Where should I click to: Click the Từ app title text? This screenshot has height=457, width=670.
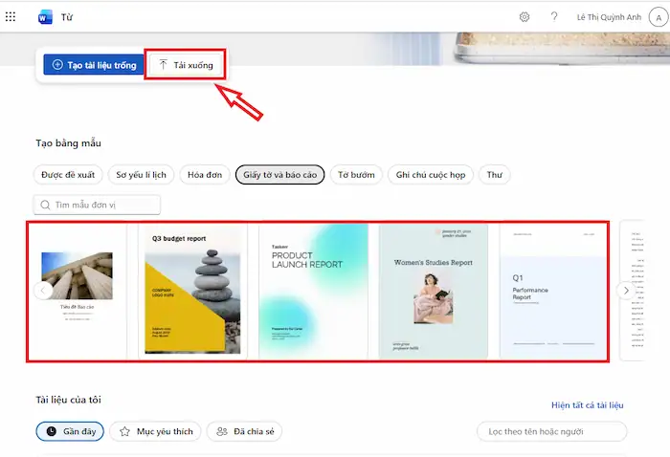67,17
